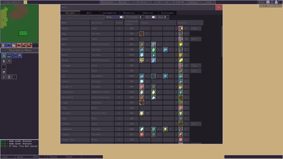Click the Level column header
Viewport: 283px width, 159px height.
pyautogui.click(x=119, y=23)
